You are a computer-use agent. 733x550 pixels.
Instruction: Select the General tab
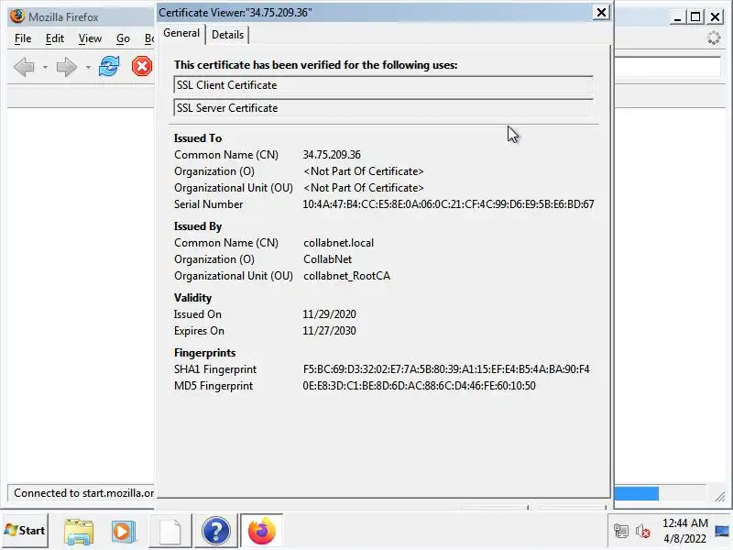tap(181, 33)
